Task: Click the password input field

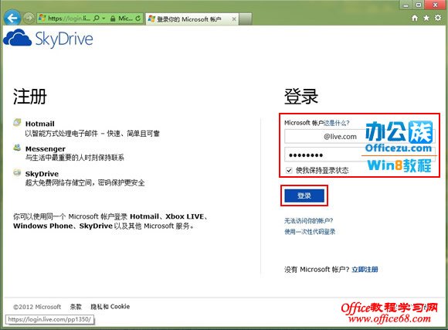Action: [x=360, y=155]
